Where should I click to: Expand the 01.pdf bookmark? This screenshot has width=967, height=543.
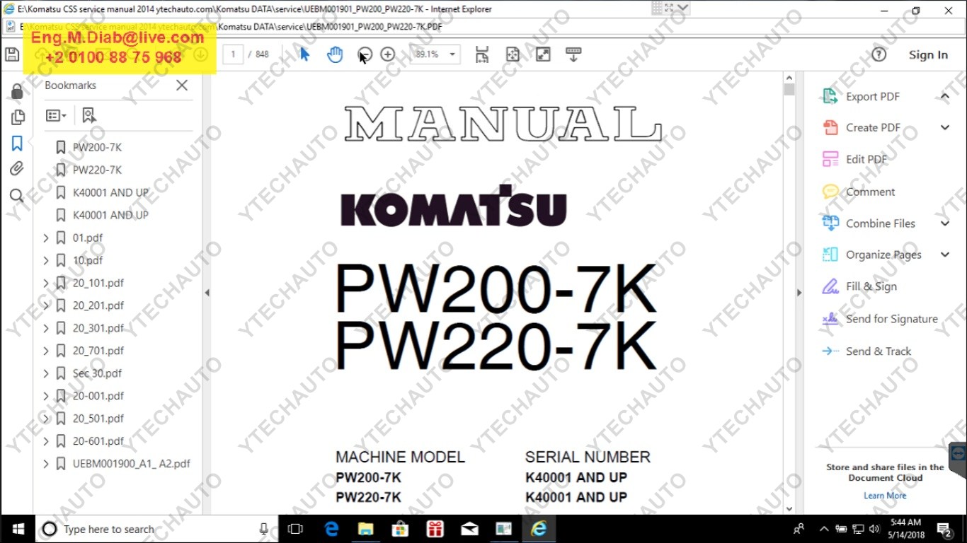(x=46, y=238)
